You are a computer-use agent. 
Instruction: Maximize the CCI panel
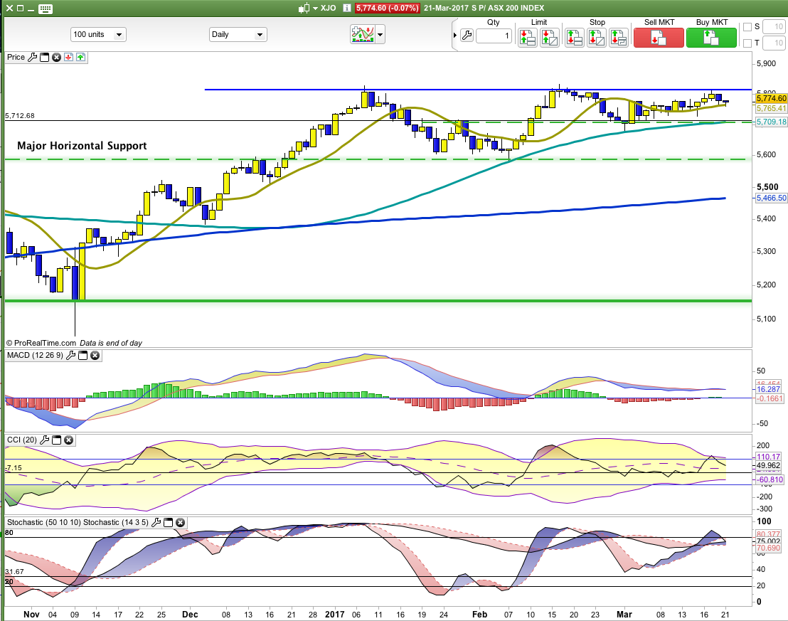pos(56,440)
